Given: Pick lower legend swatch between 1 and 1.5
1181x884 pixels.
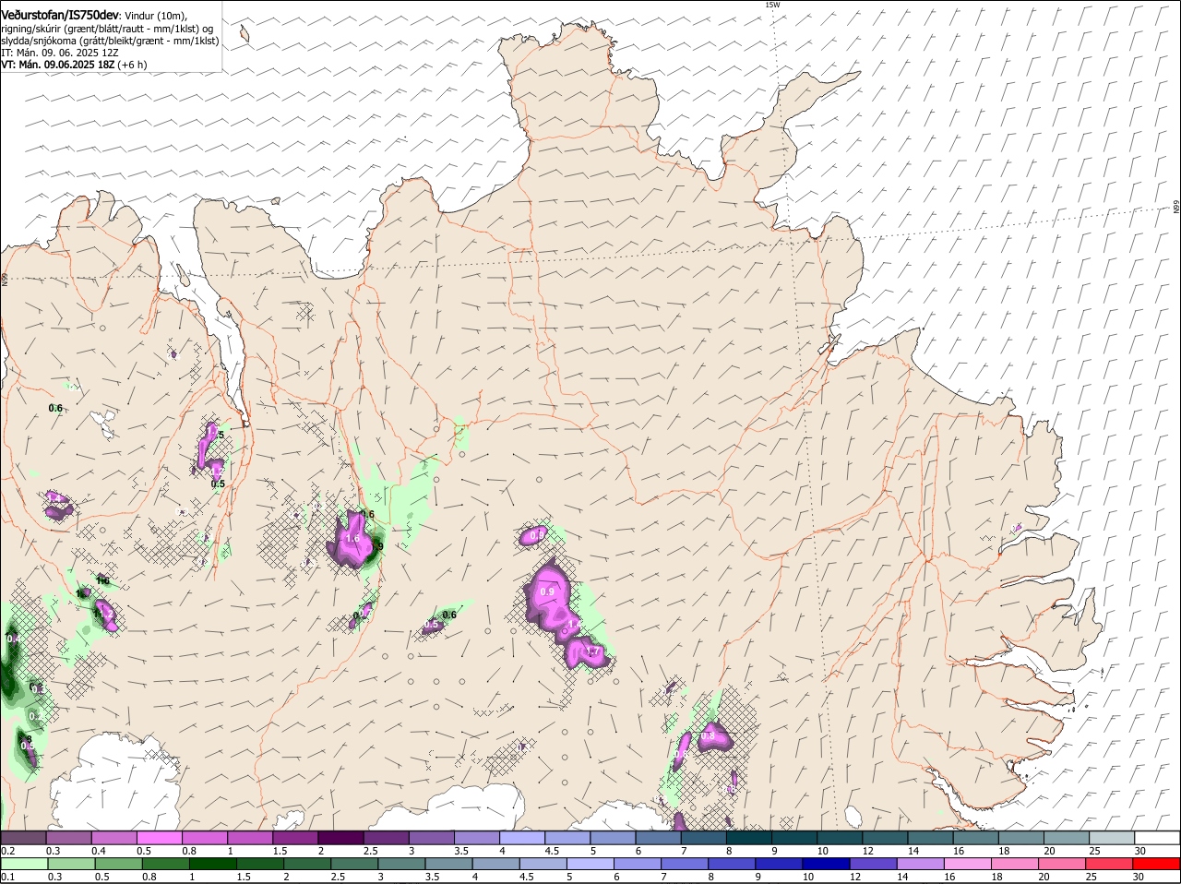Looking at the screenshot, I should click(214, 864).
